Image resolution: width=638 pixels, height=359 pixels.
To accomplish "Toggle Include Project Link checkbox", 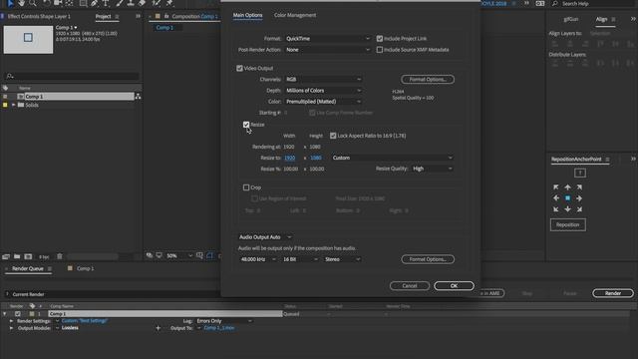I will point(380,39).
